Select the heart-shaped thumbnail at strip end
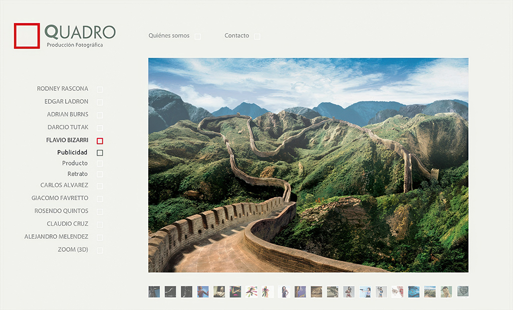513x310 pixels. 463,291
